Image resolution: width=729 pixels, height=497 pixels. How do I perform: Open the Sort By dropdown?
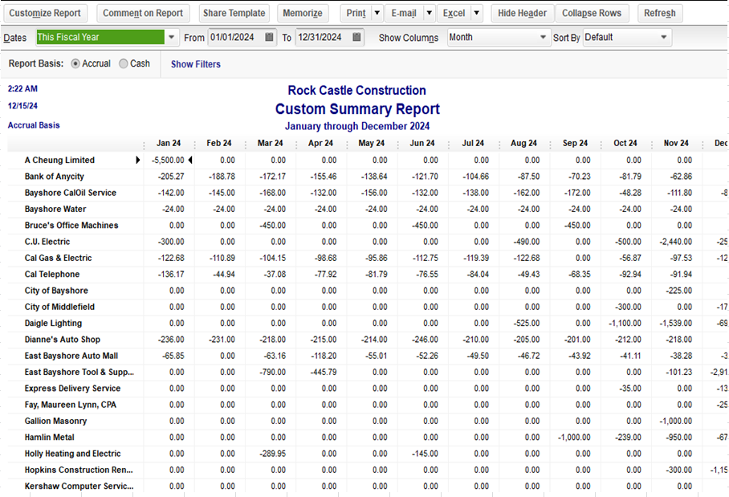[663, 38]
